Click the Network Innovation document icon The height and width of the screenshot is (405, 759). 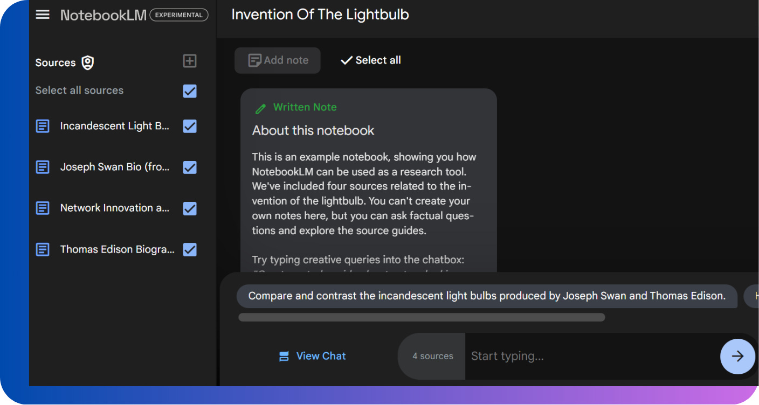(x=43, y=208)
